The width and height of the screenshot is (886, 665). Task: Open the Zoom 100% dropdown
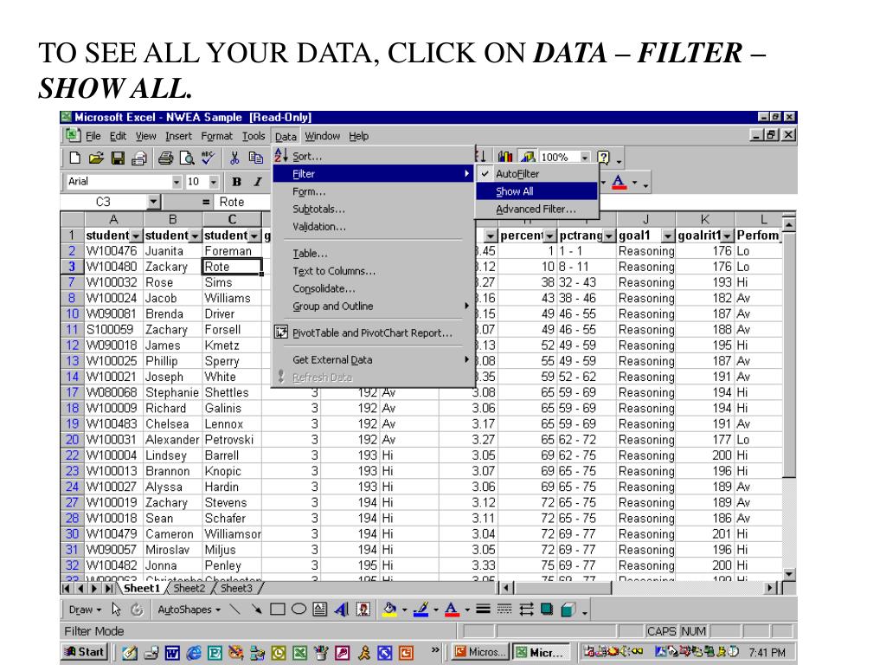tap(585, 158)
